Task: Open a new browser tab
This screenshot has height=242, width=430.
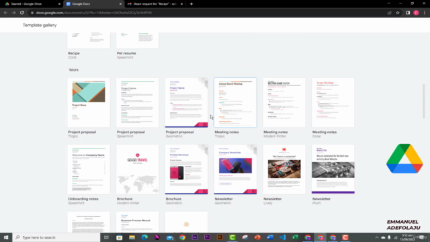Action: (x=191, y=4)
